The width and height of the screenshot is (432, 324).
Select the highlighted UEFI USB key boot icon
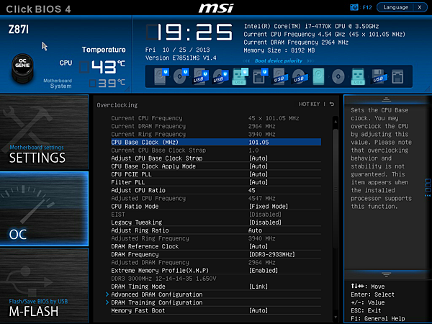(x=240, y=76)
